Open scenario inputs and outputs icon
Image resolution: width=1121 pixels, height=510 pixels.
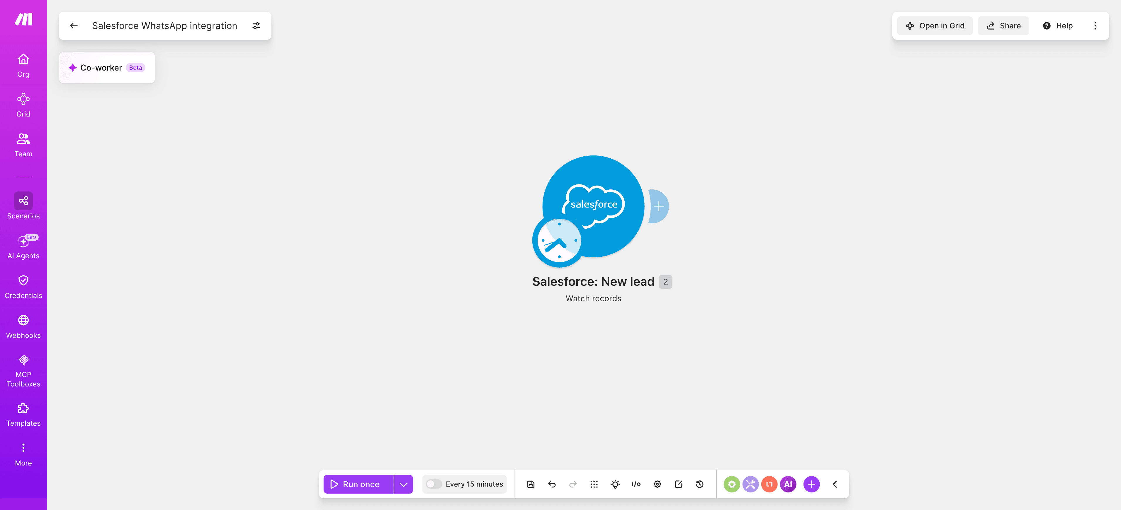click(636, 484)
